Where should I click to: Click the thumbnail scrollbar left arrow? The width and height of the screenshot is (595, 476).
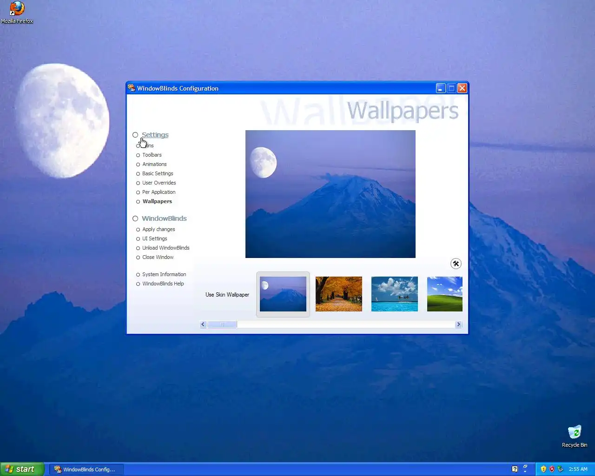203,324
